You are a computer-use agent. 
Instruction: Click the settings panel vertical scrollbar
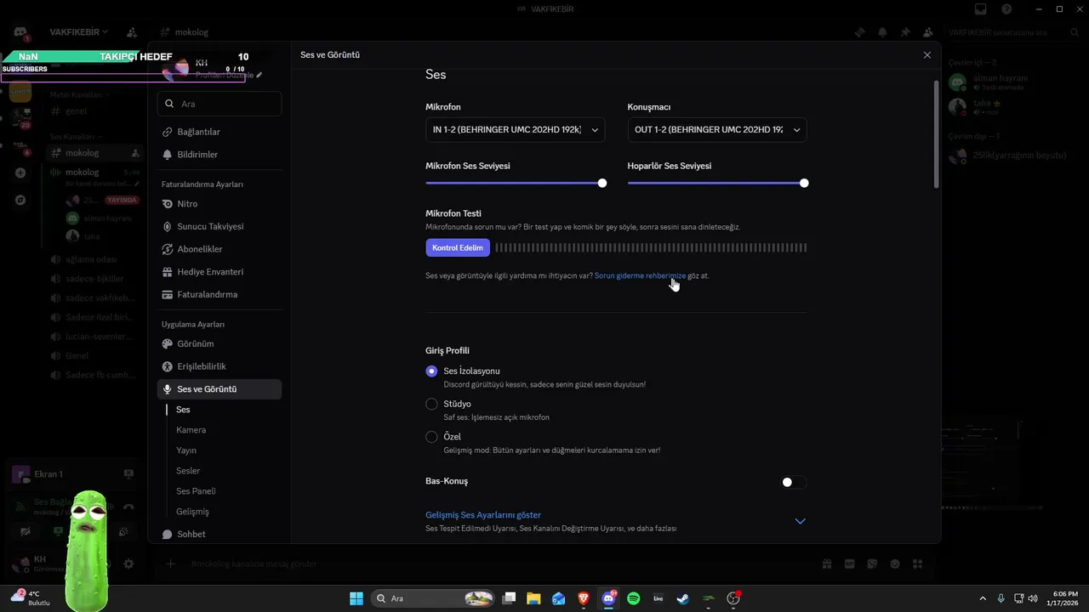click(x=937, y=133)
